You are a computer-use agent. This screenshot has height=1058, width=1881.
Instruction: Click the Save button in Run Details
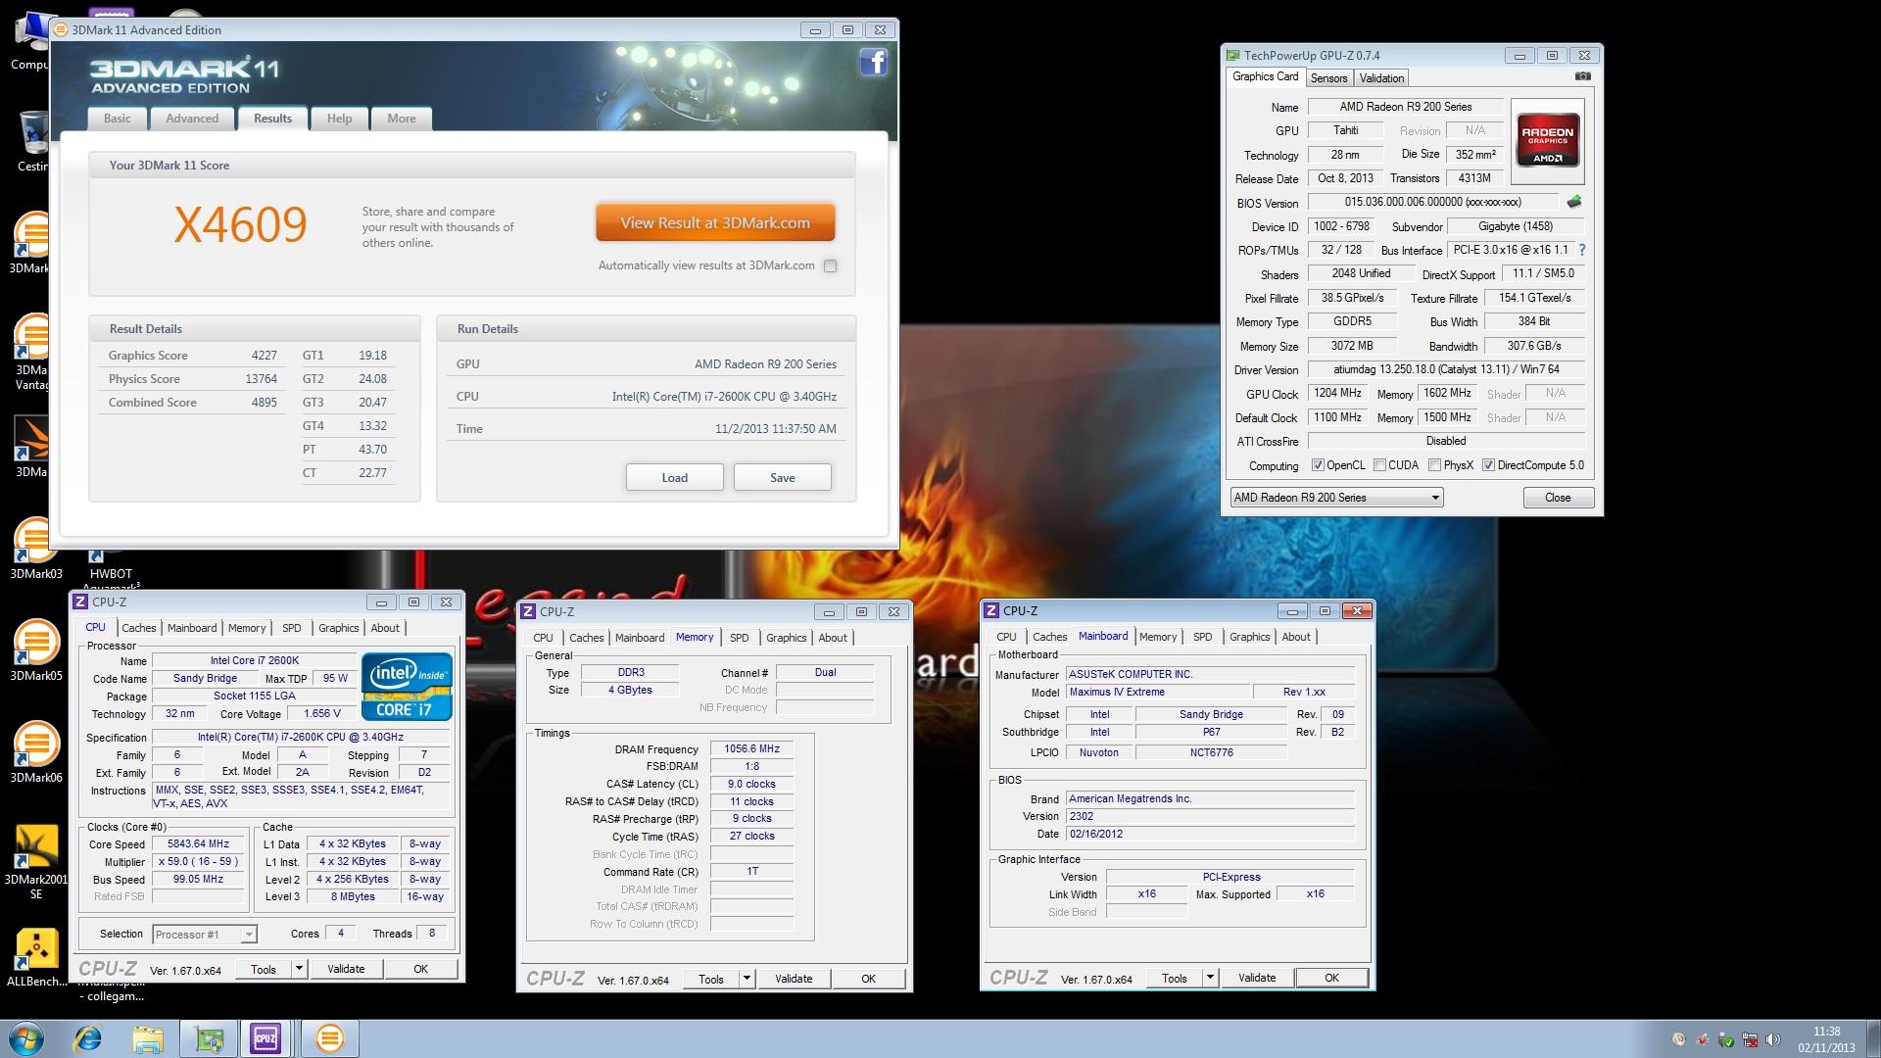point(782,477)
